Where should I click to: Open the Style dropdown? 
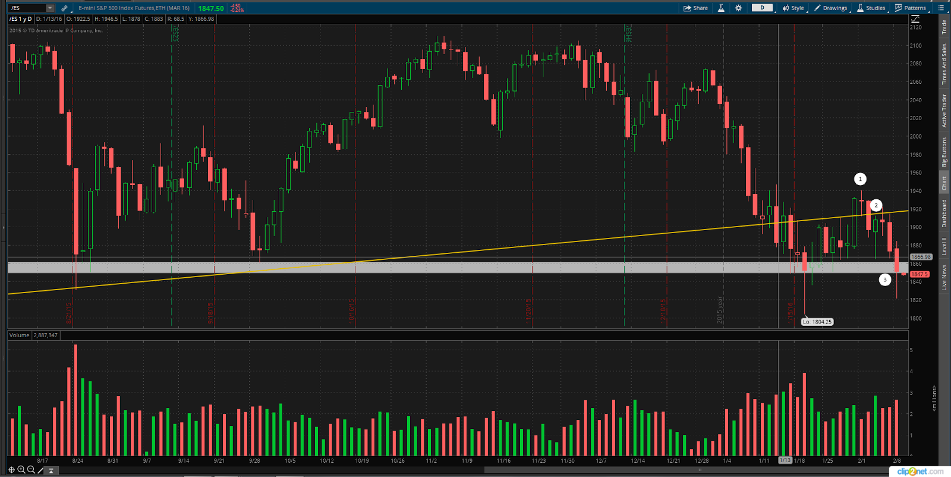tap(793, 8)
